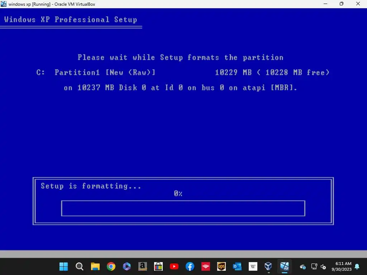Select the running Windows XP VM taskbar icon
This screenshot has height=275, width=367.
284,266
